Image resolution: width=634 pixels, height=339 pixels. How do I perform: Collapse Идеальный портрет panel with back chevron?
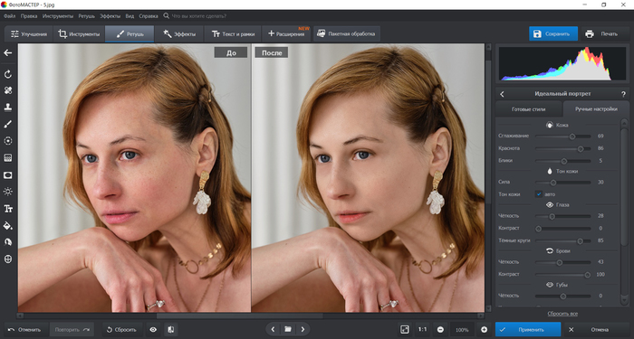click(502, 94)
